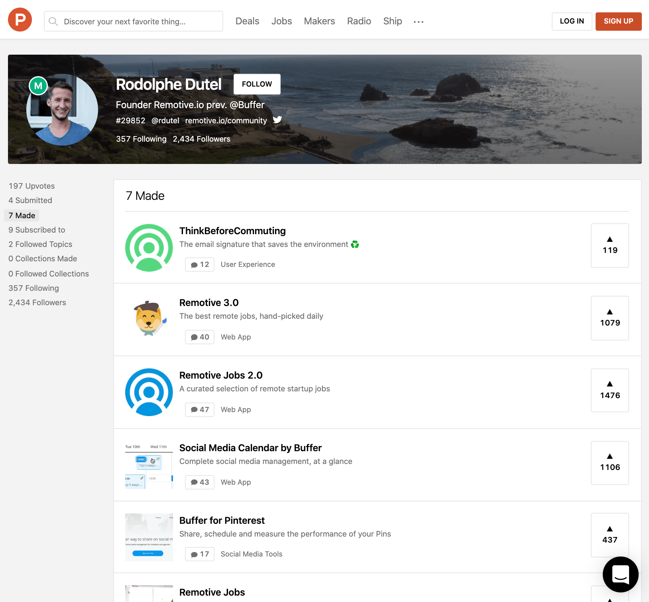Open 43 comments on Social Media Calendar
Screen dimensions: 649x602
click(x=200, y=482)
